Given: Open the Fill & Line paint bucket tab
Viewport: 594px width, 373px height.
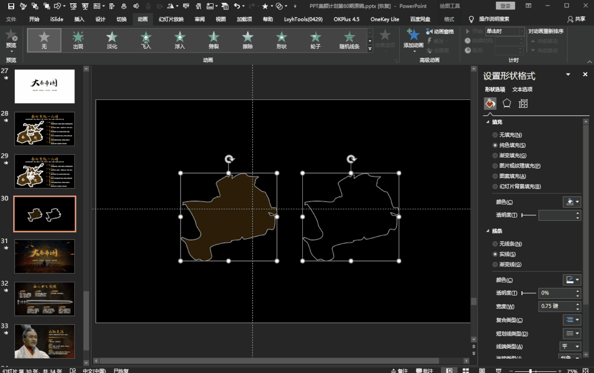Looking at the screenshot, I should [x=490, y=103].
